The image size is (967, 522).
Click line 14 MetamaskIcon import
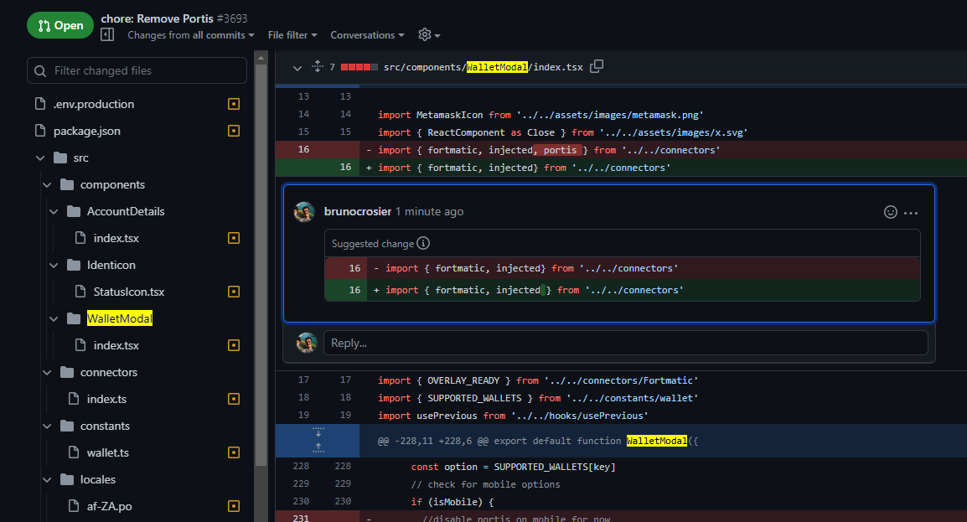(x=540, y=115)
